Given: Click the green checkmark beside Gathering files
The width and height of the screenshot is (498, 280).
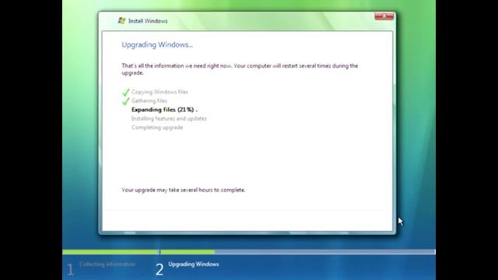Looking at the screenshot, I should (x=126, y=101).
